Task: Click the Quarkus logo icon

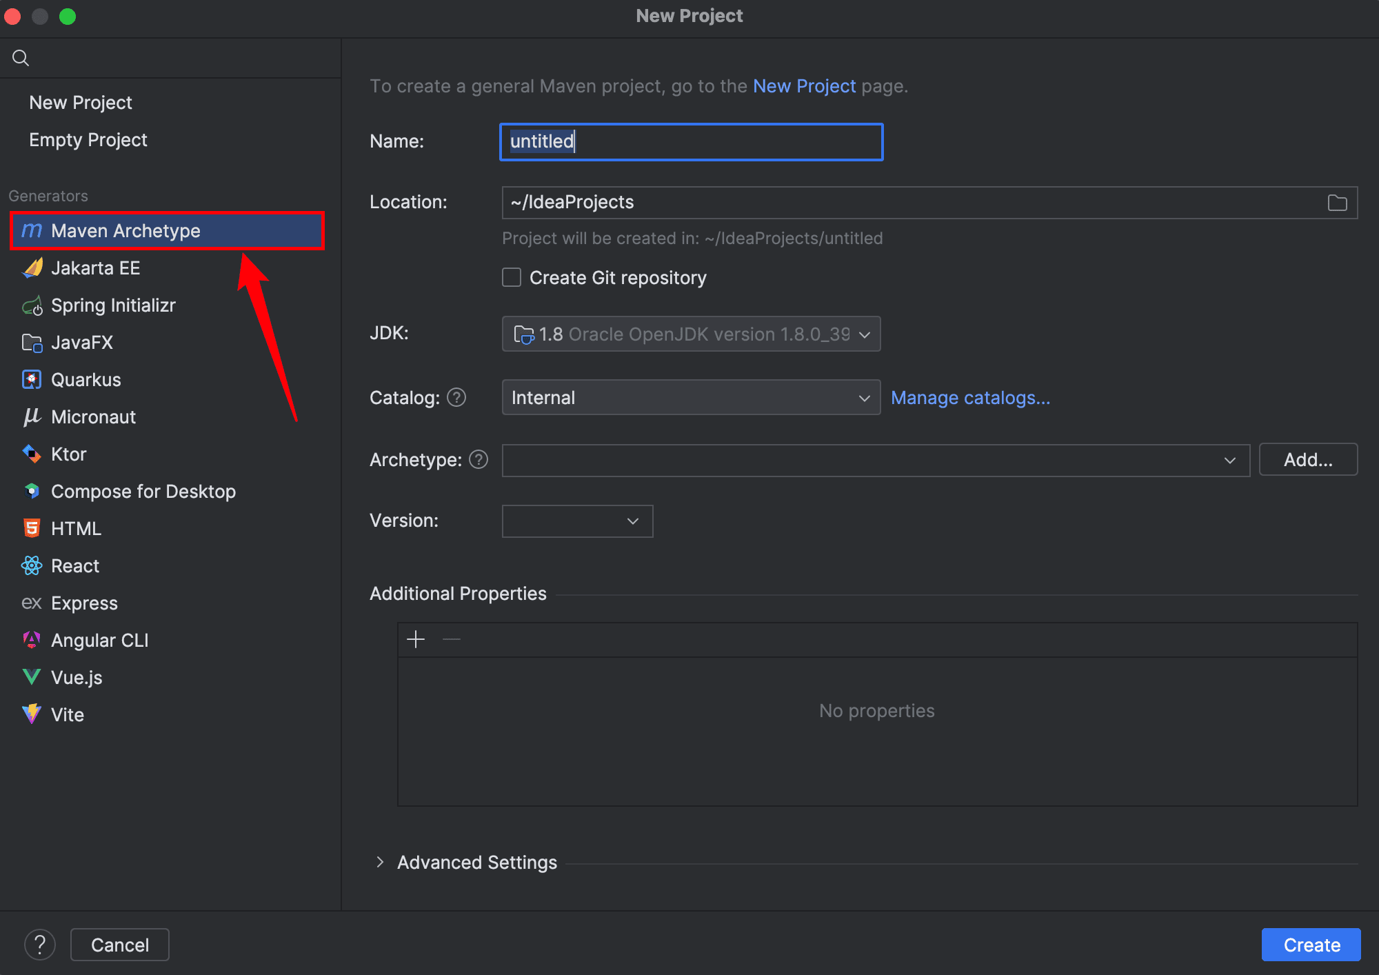Action: 32,379
